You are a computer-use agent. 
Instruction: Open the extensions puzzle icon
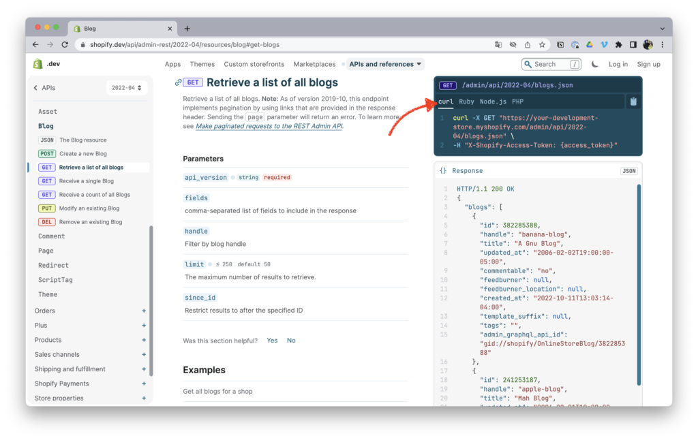(x=618, y=44)
